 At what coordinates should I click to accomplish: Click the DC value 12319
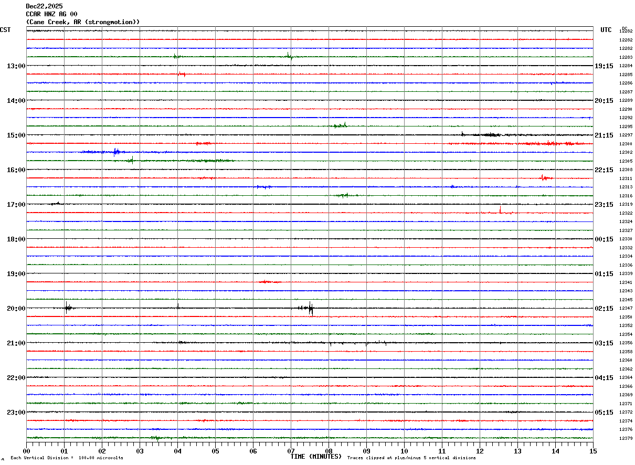[x=626, y=204]
